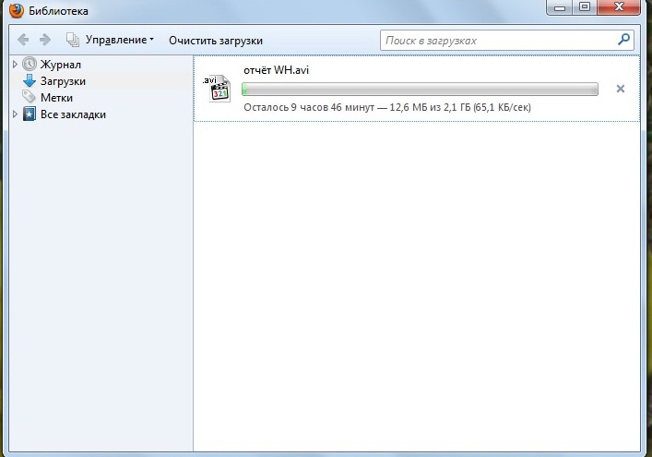Click the Управление organize icon
Viewport: 652px width, 457px height.
(72, 40)
